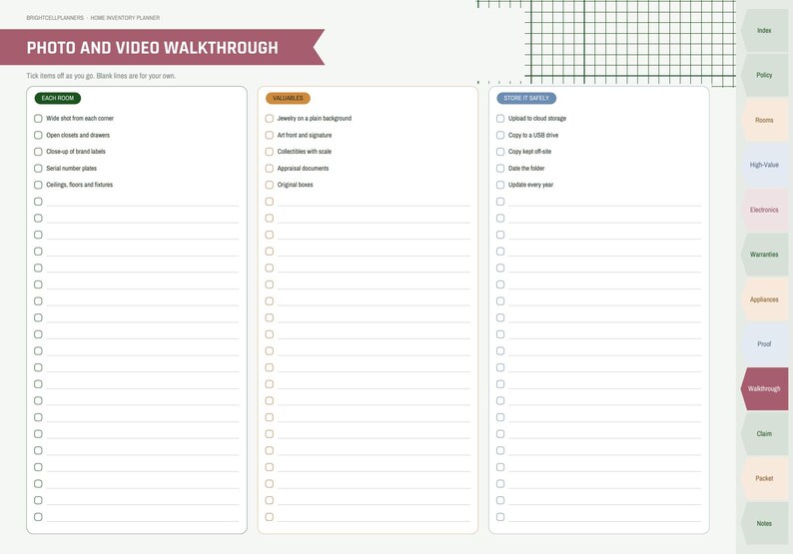Click the 'Serial number plates' label
The image size is (793, 554).
(71, 169)
